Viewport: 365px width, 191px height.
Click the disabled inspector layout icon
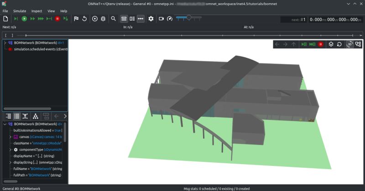46,116
